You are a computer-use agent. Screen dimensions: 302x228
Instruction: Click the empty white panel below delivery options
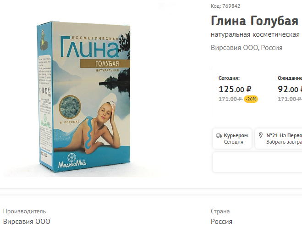click(x=257, y=162)
